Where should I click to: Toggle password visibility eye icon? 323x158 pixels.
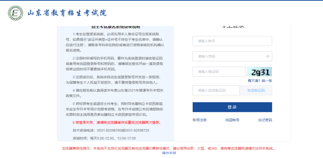pyautogui.click(x=268, y=56)
